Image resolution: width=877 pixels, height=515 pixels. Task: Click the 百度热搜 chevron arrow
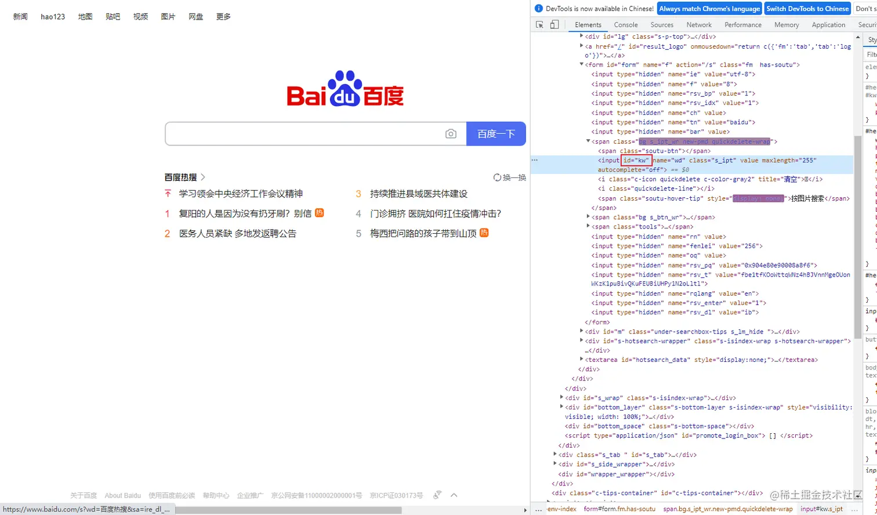(x=203, y=177)
